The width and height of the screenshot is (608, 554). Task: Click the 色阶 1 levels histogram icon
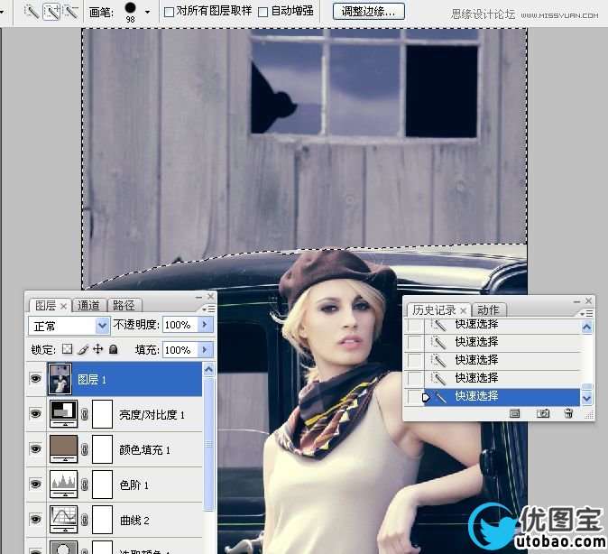63,485
